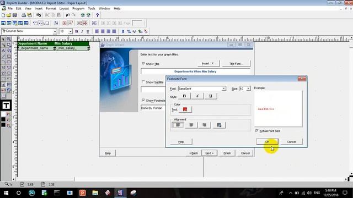Open Text color dropdown in Color group
Viewport: 353px width, 198px height.
[x=185, y=109]
